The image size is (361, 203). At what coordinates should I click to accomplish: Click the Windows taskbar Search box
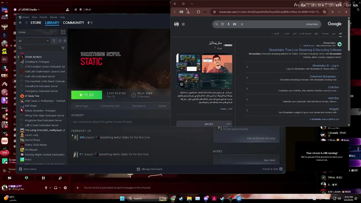click(x=148, y=198)
